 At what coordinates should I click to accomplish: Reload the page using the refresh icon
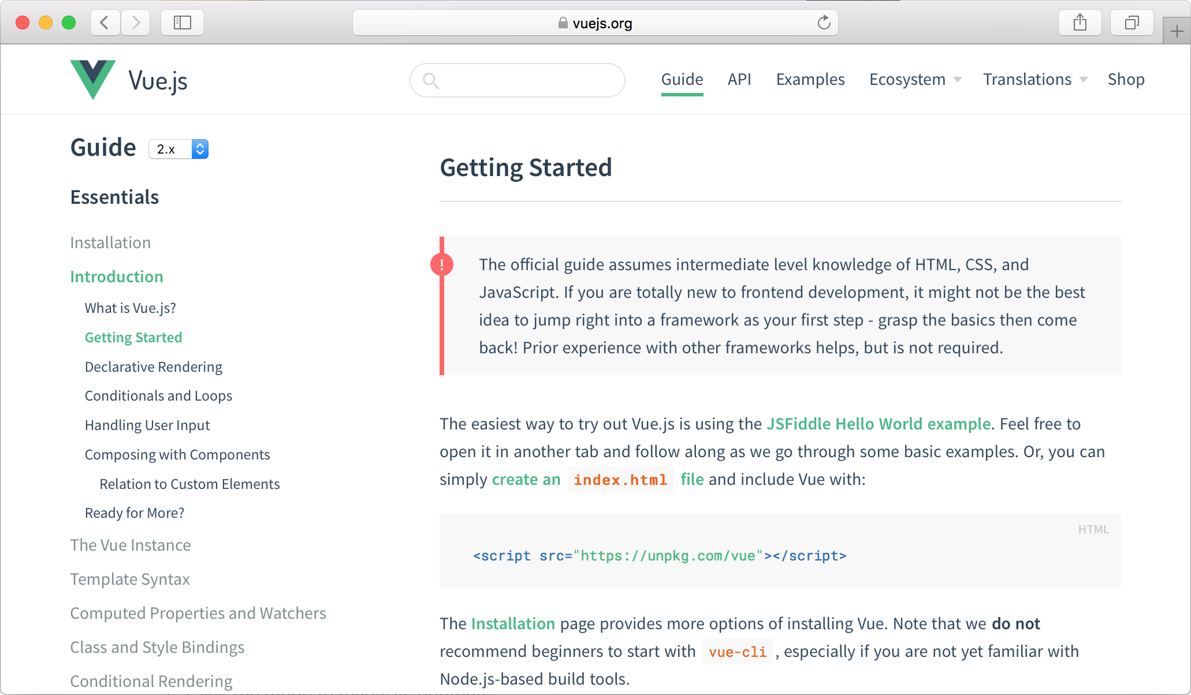point(824,23)
